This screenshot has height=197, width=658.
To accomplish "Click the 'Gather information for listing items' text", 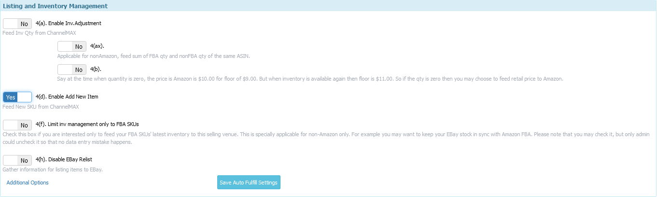I will (x=53, y=169).
